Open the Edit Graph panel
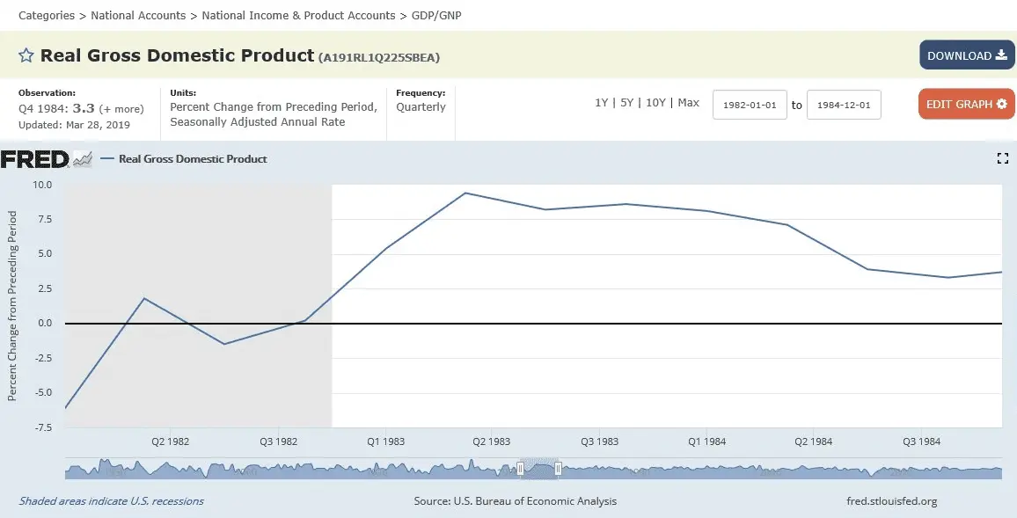This screenshot has width=1017, height=518. click(x=966, y=104)
